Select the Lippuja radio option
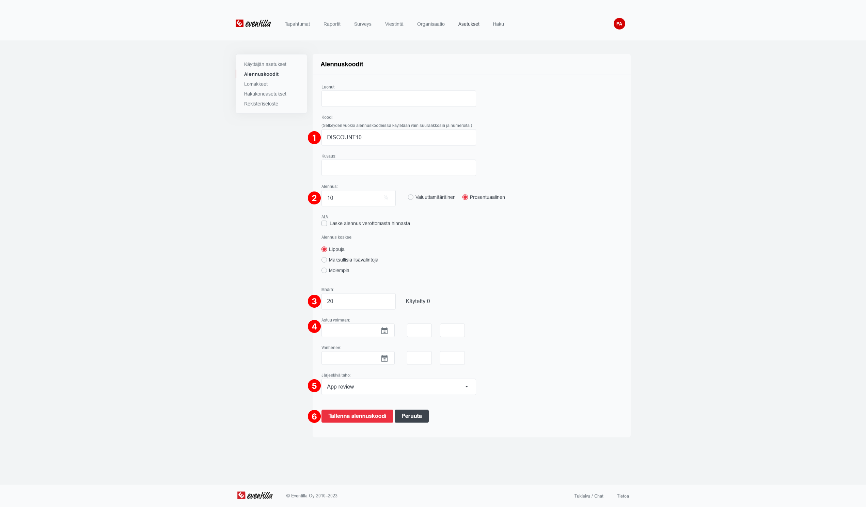This screenshot has height=507, width=866. pyautogui.click(x=324, y=249)
